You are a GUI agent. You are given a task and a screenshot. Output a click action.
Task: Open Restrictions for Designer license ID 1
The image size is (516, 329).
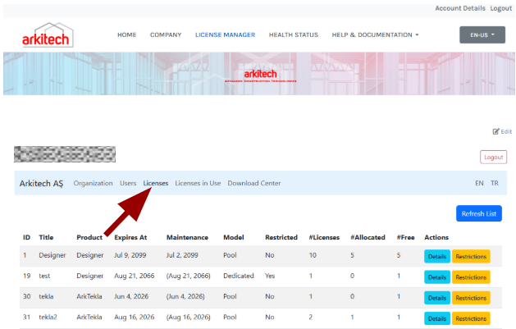471,257
